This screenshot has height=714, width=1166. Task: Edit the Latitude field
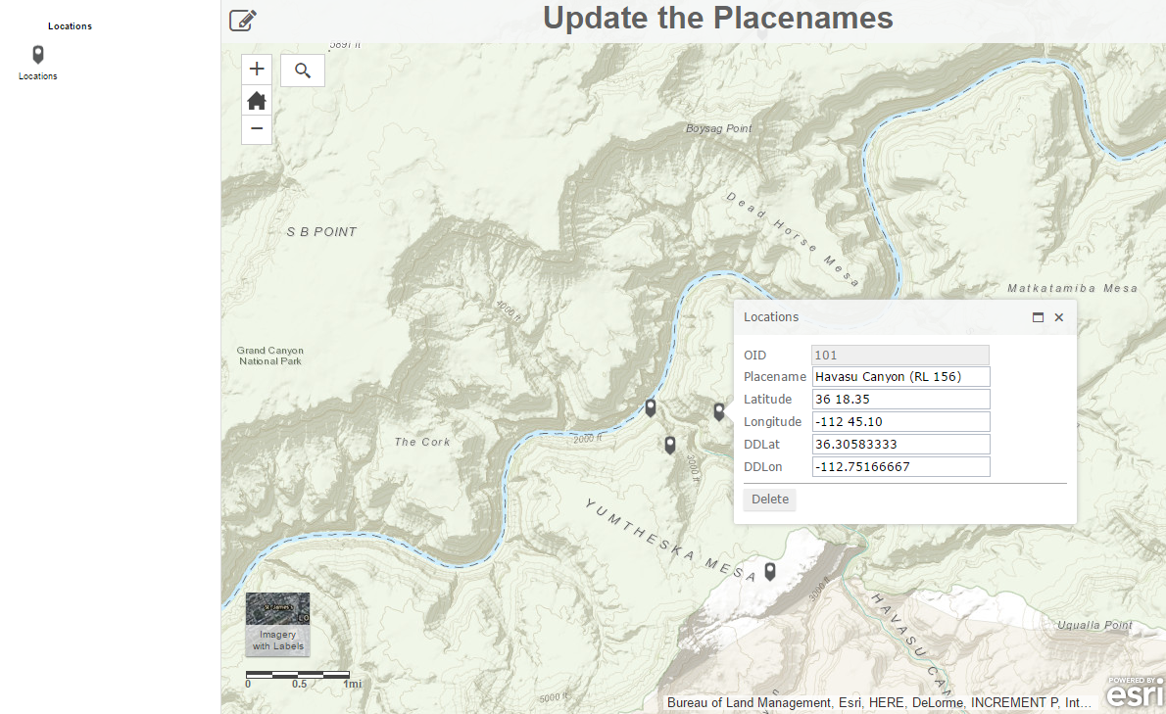pyautogui.click(x=900, y=399)
